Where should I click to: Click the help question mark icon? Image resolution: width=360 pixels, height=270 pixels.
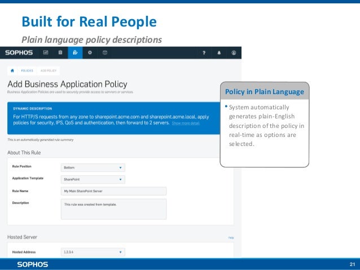[204, 53]
